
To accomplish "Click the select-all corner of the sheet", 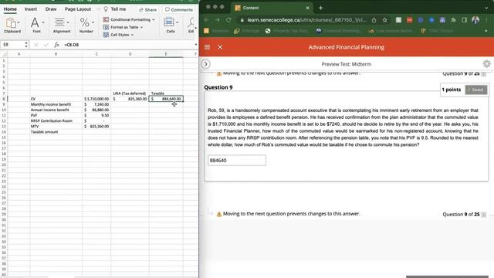I will (x=4, y=54).
